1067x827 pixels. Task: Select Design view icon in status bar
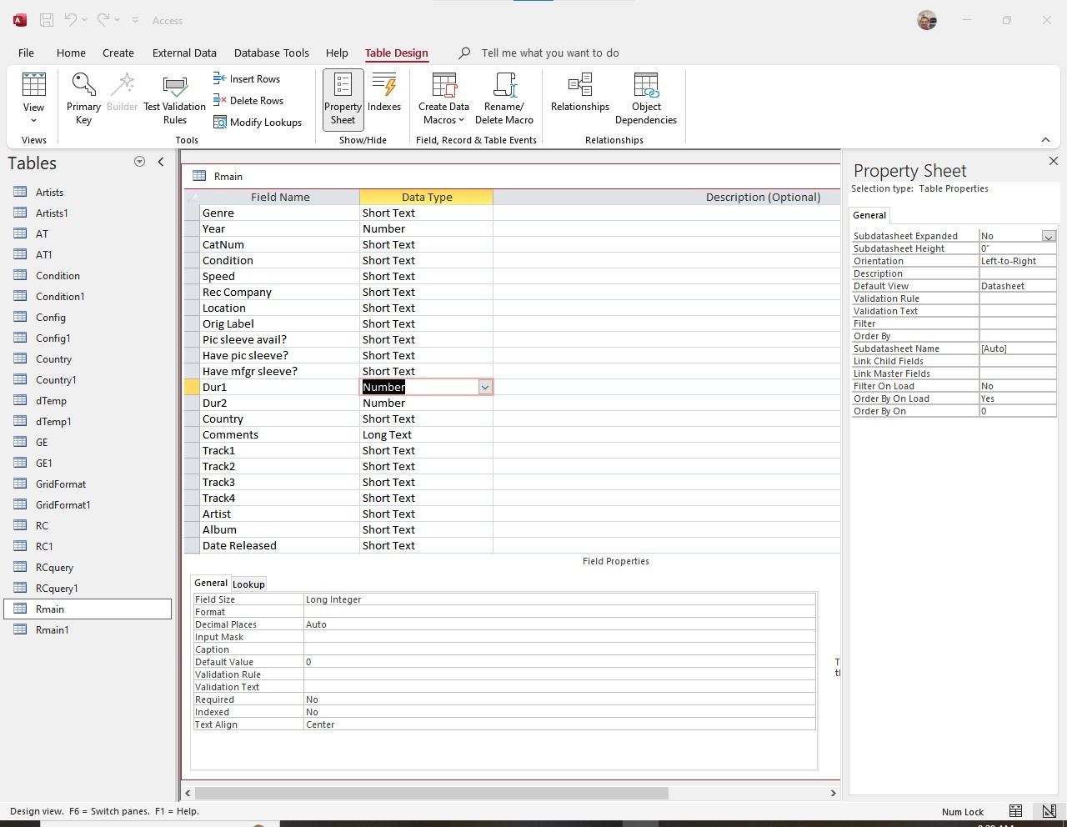click(x=1049, y=811)
